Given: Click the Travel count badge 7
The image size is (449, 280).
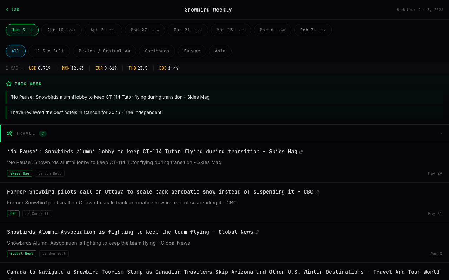Looking at the screenshot, I should coord(43,133).
